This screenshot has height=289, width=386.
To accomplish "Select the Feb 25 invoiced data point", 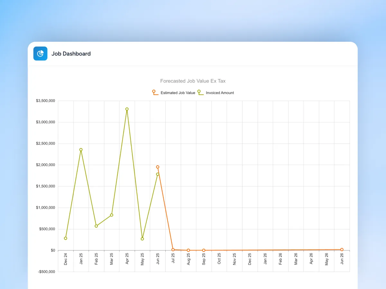I will tap(96, 226).
